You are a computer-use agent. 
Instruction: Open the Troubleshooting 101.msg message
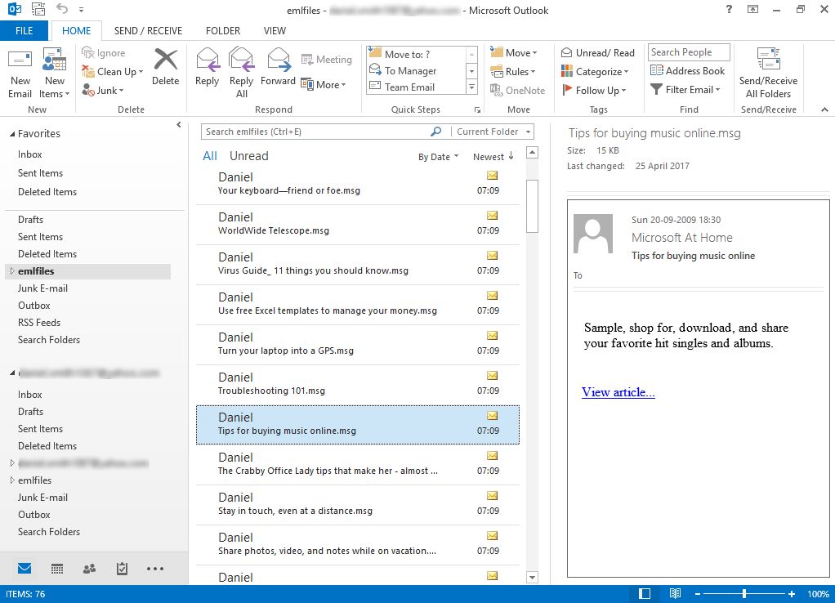358,385
